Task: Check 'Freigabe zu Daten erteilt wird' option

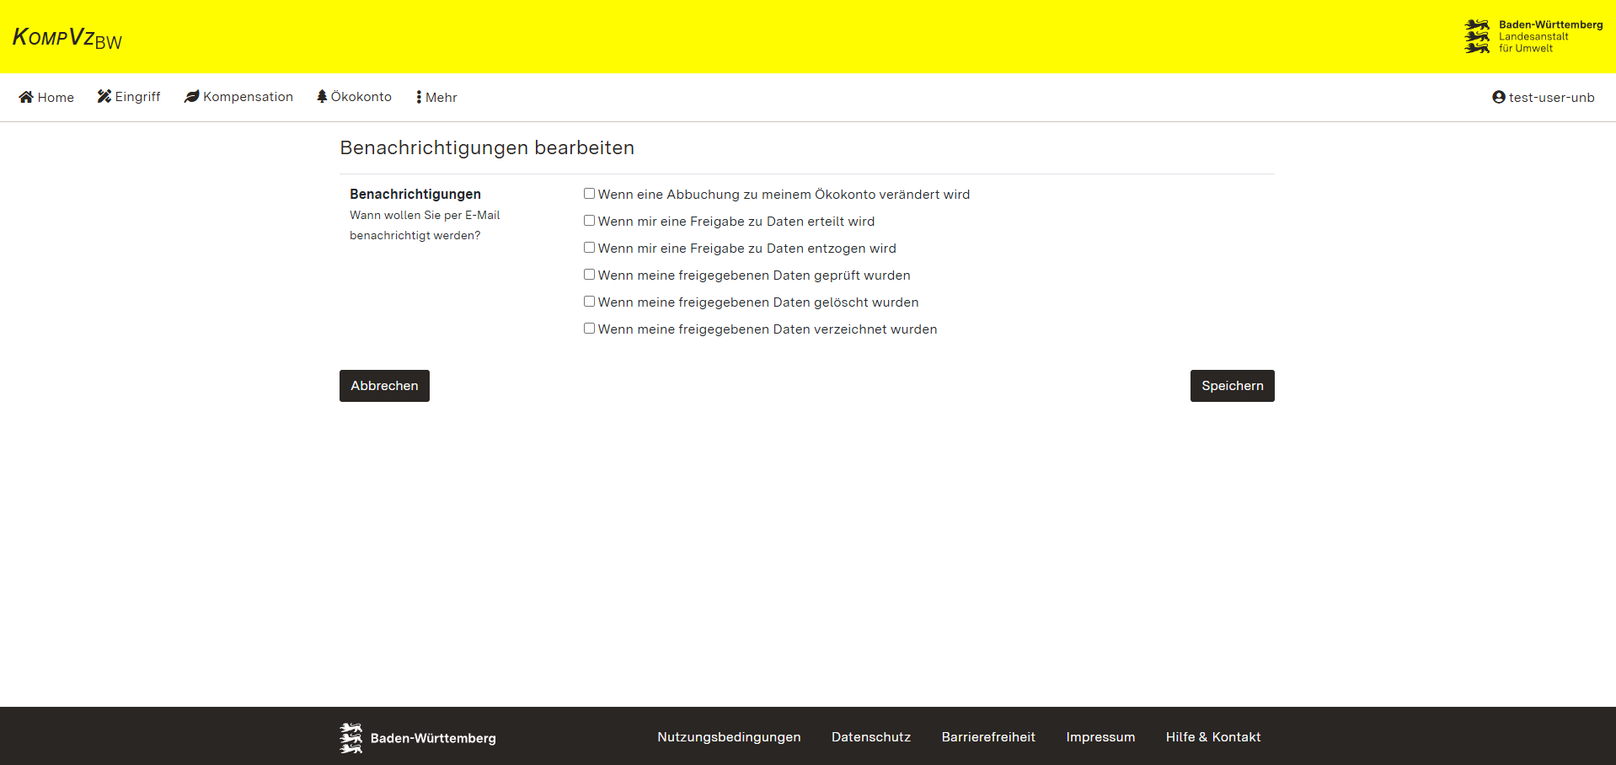Action: [x=590, y=221]
